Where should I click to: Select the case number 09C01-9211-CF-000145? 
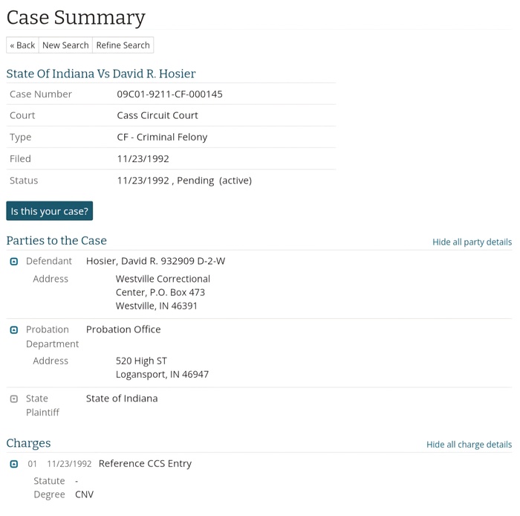(169, 94)
